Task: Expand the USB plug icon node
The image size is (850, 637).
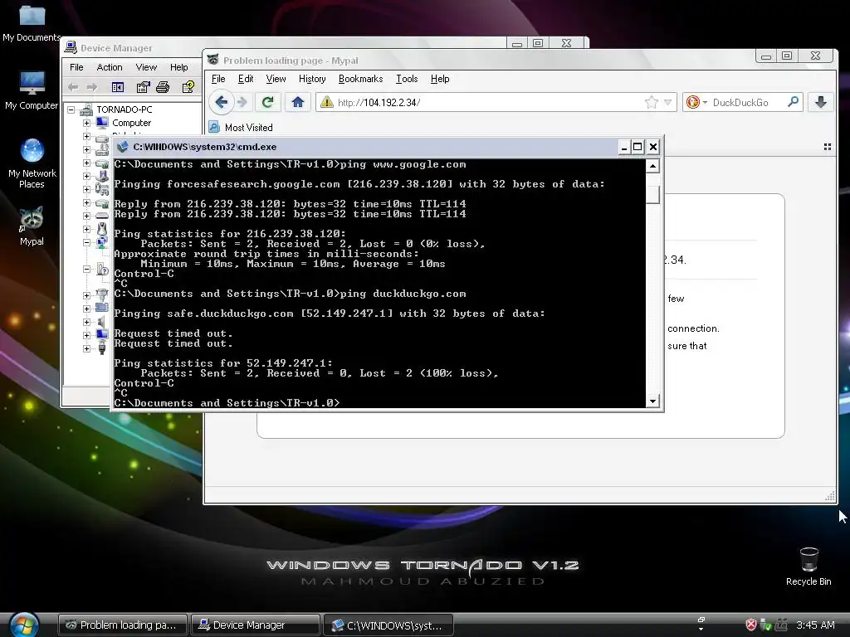Action: coord(86,348)
